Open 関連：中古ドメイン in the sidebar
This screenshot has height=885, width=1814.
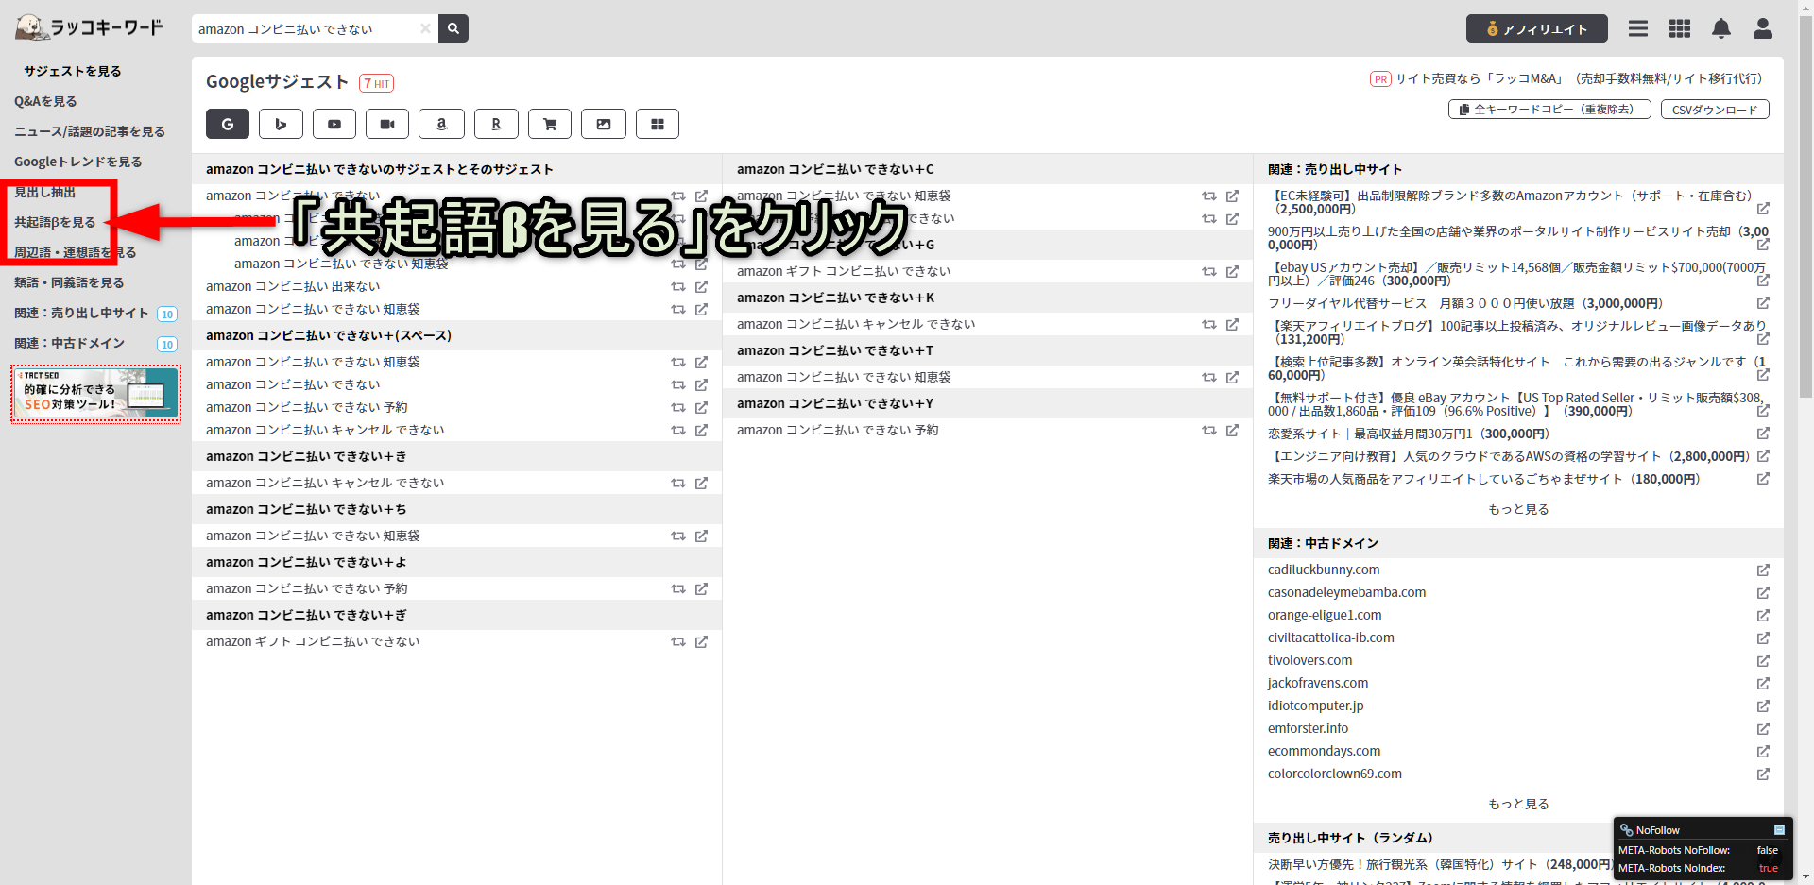point(69,343)
